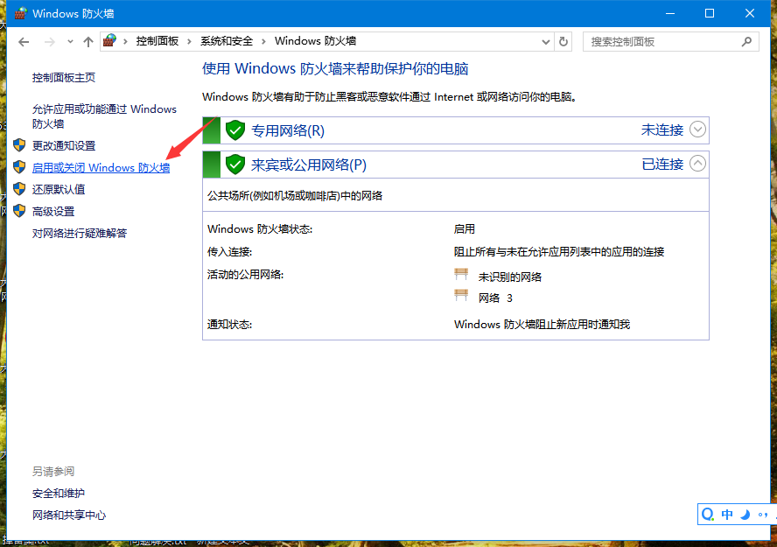Select 网络 3 text

(x=495, y=298)
